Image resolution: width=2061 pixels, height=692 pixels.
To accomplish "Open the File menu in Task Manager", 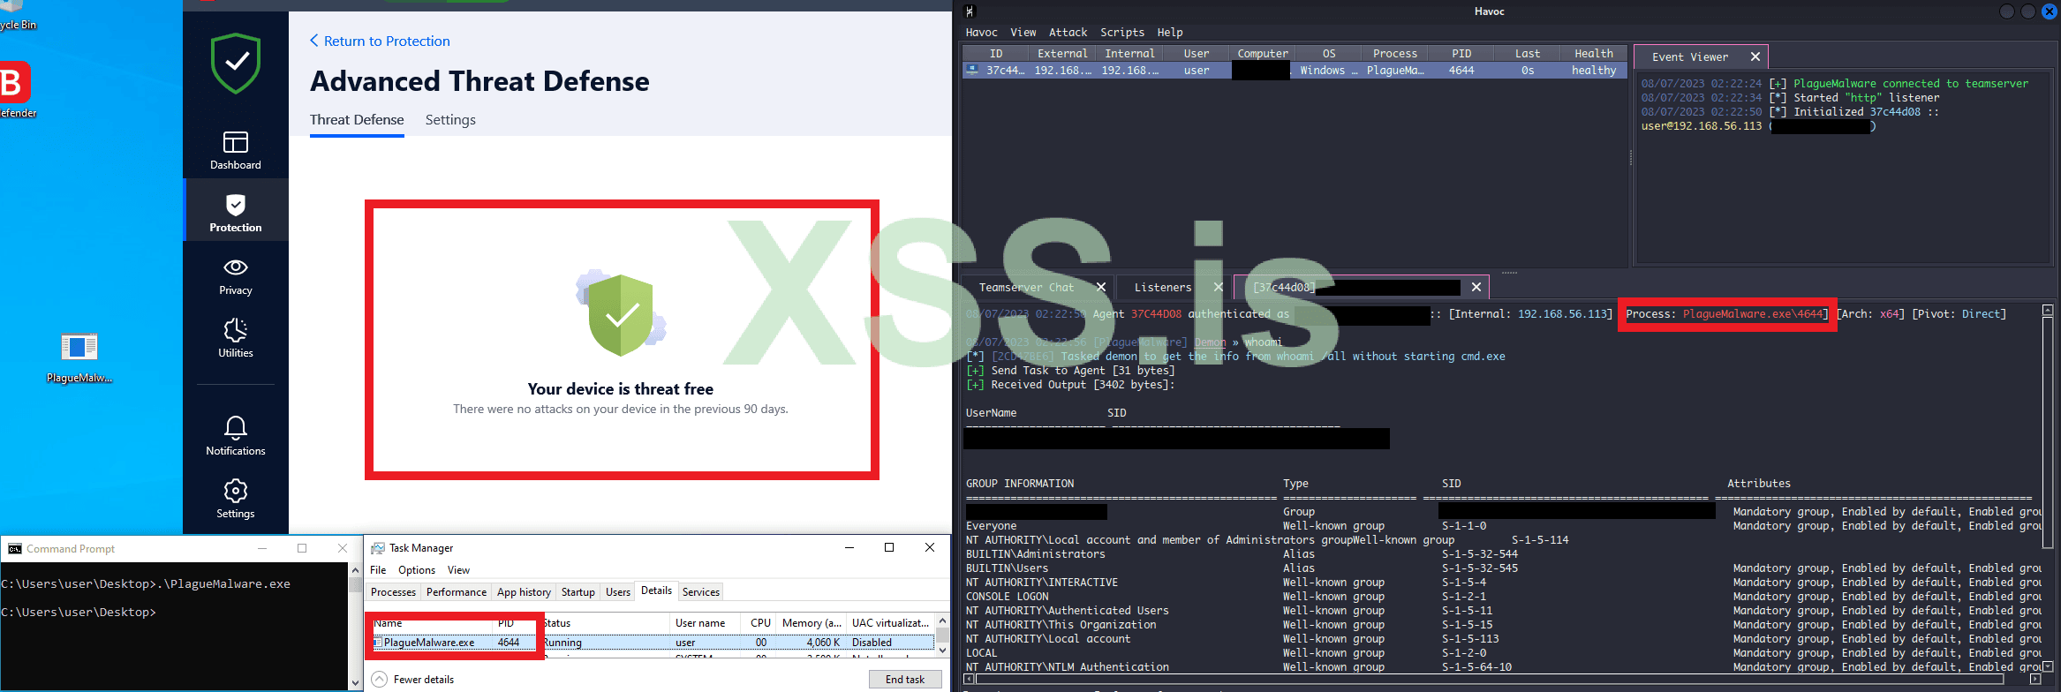I will tap(378, 570).
